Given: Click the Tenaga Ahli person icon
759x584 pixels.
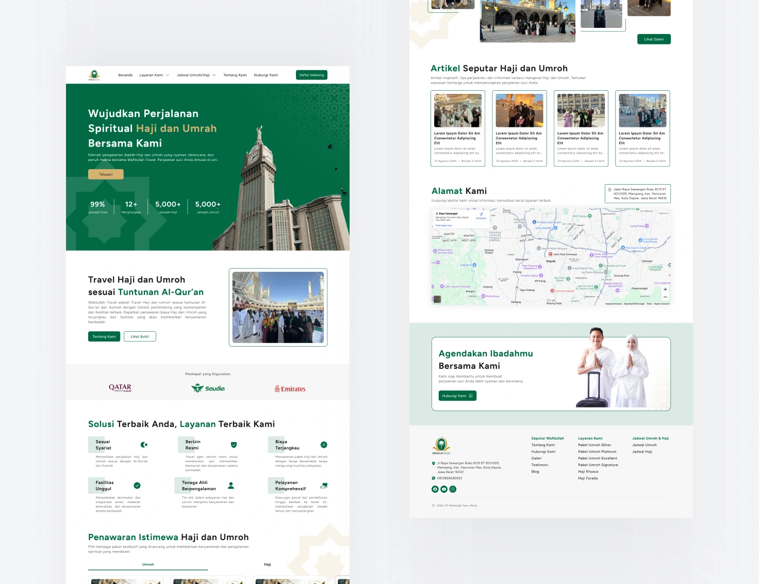Looking at the screenshot, I should click(x=231, y=485).
